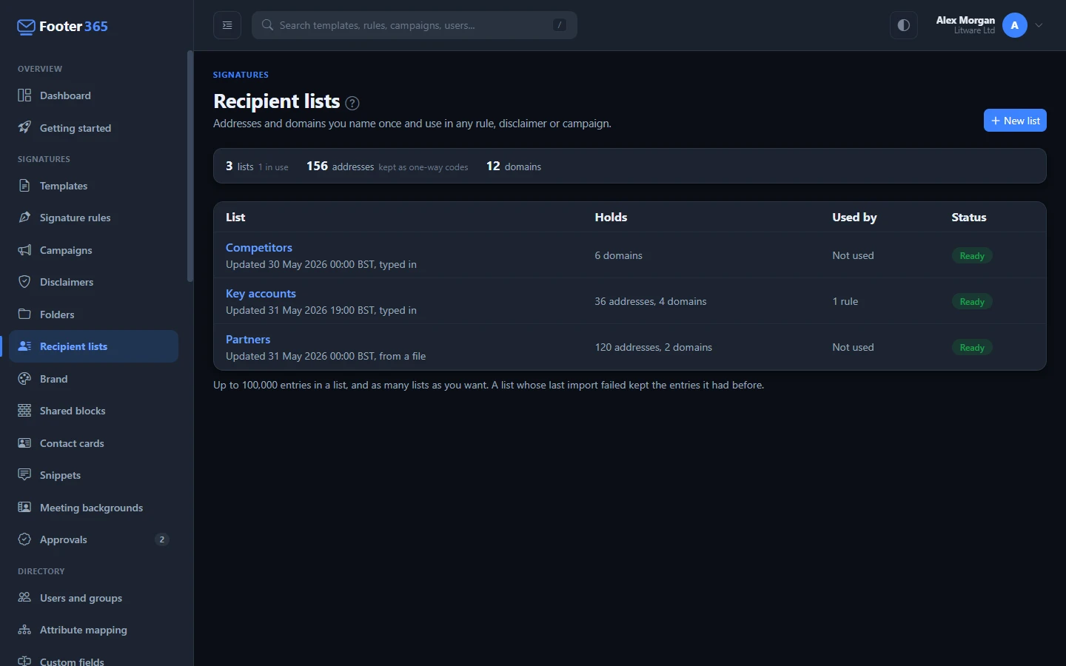The height and width of the screenshot is (666, 1066).
Task: Click the Ready status for Competitors
Action: [972, 255]
